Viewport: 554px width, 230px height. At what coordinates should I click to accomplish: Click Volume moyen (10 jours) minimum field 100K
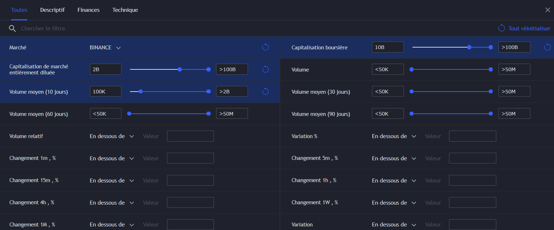point(106,92)
